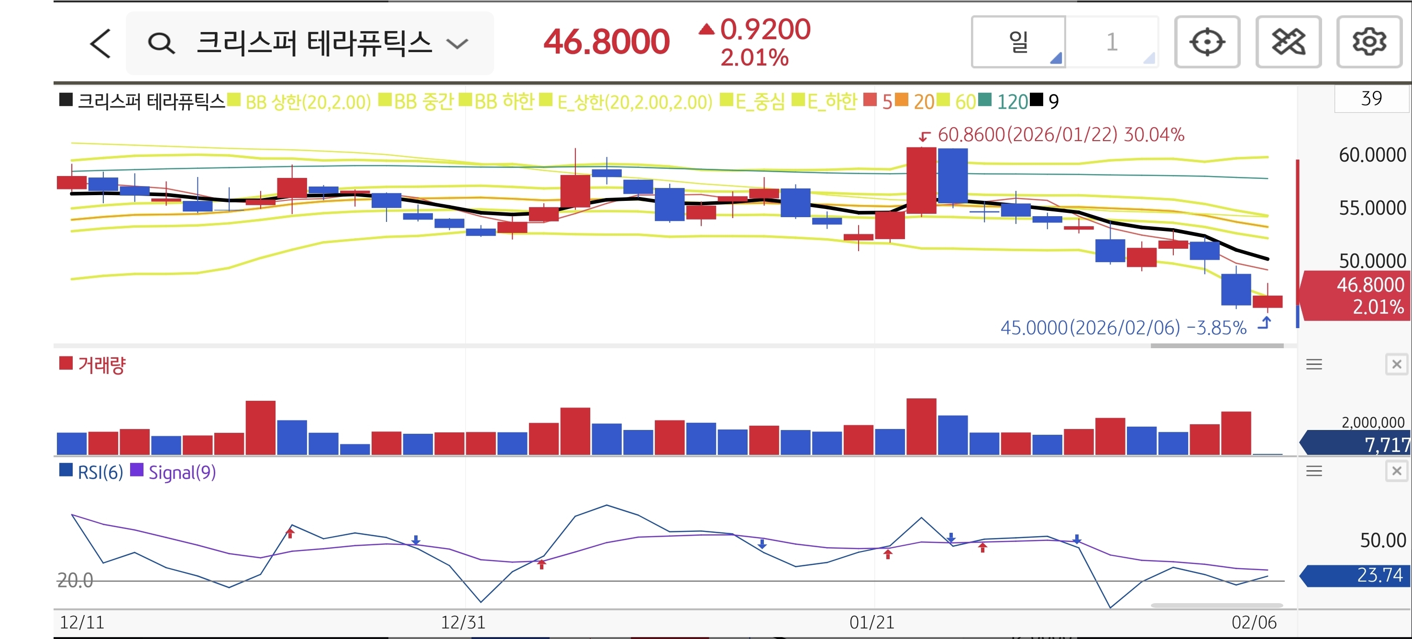This screenshot has width=1412, height=639.
Task: Click the back arrow icon
Action: coord(101,44)
